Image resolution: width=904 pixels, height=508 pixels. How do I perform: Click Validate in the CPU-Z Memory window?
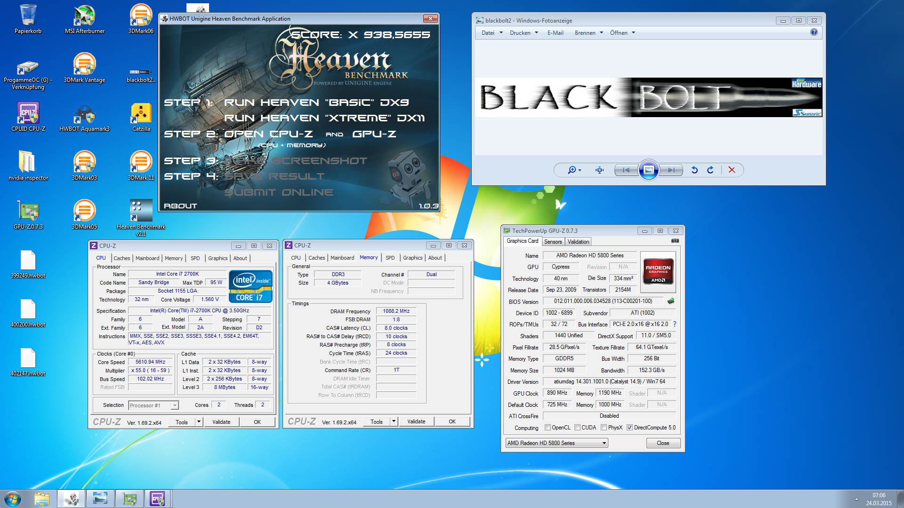click(416, 421)
